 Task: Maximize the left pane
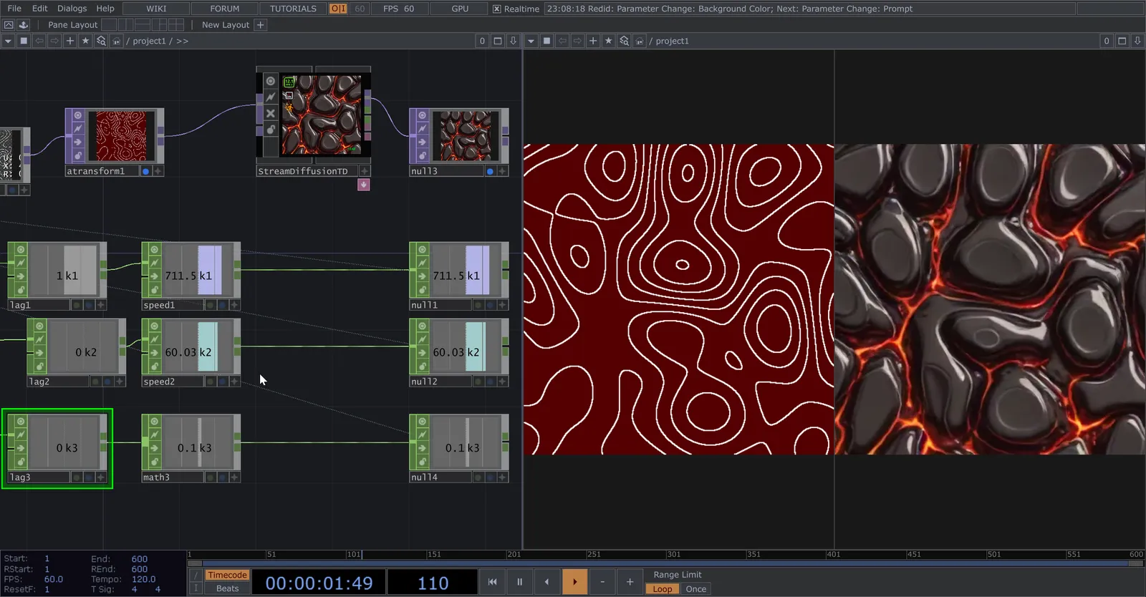498,41
